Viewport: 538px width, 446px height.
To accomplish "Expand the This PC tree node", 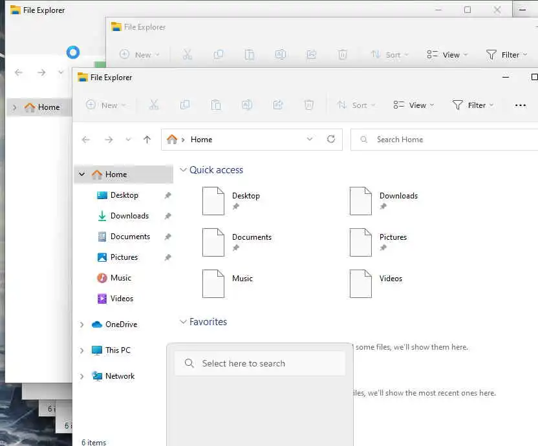I will click(x=81, y=350).
